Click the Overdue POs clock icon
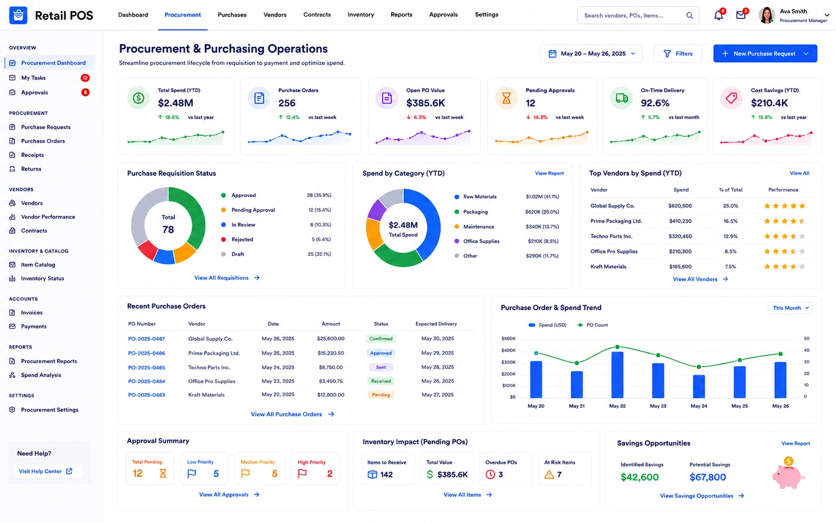This screenshot has height=522, width=836. (490, 475)
